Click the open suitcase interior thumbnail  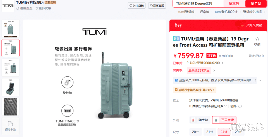click(10, 87)
